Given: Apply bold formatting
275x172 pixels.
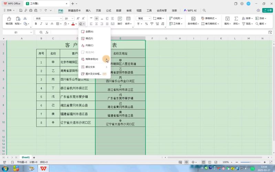Looking at the screenshot, I should (36, 24).
